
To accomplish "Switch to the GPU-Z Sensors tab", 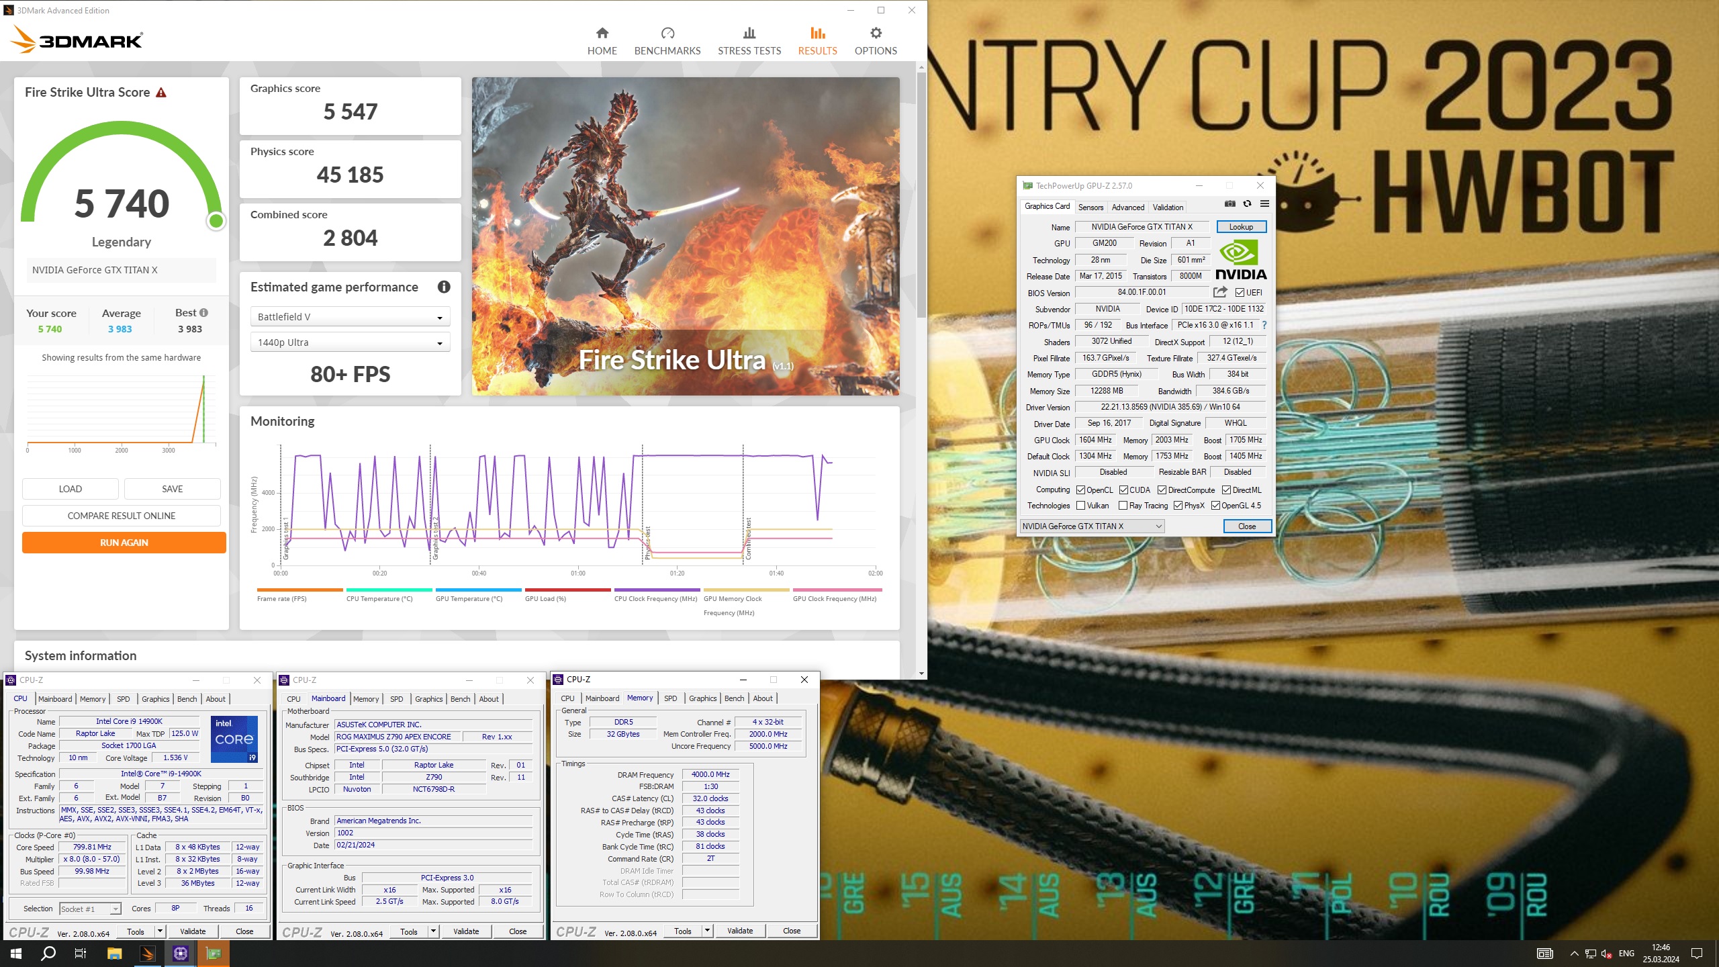I will [1090, 208].
